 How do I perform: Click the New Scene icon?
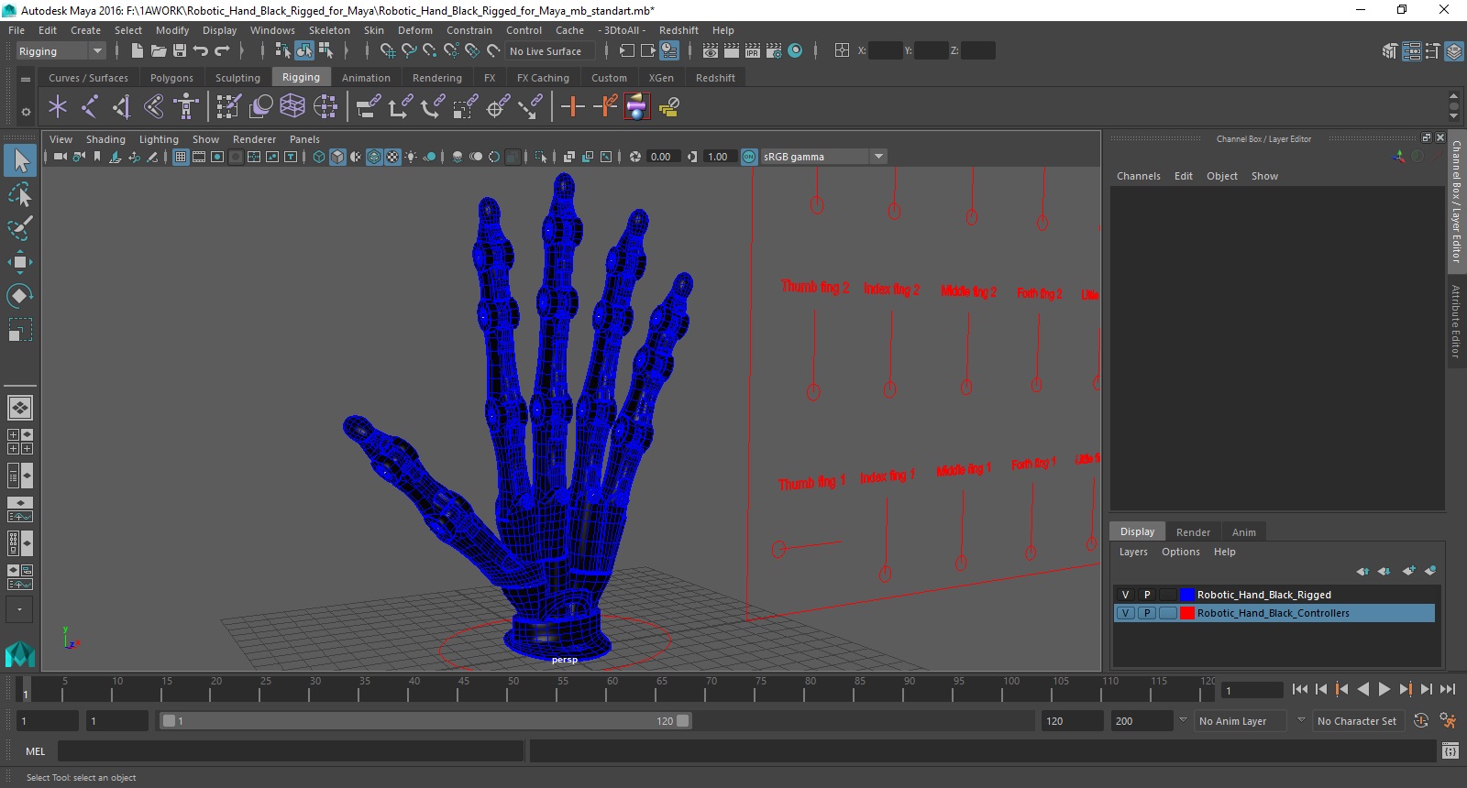click(x=137, y=50)
